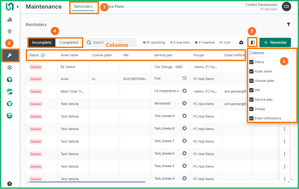
Task: Expand the sidebar with the green arrow
Action: pyautogui.click(x=18, y=7)
